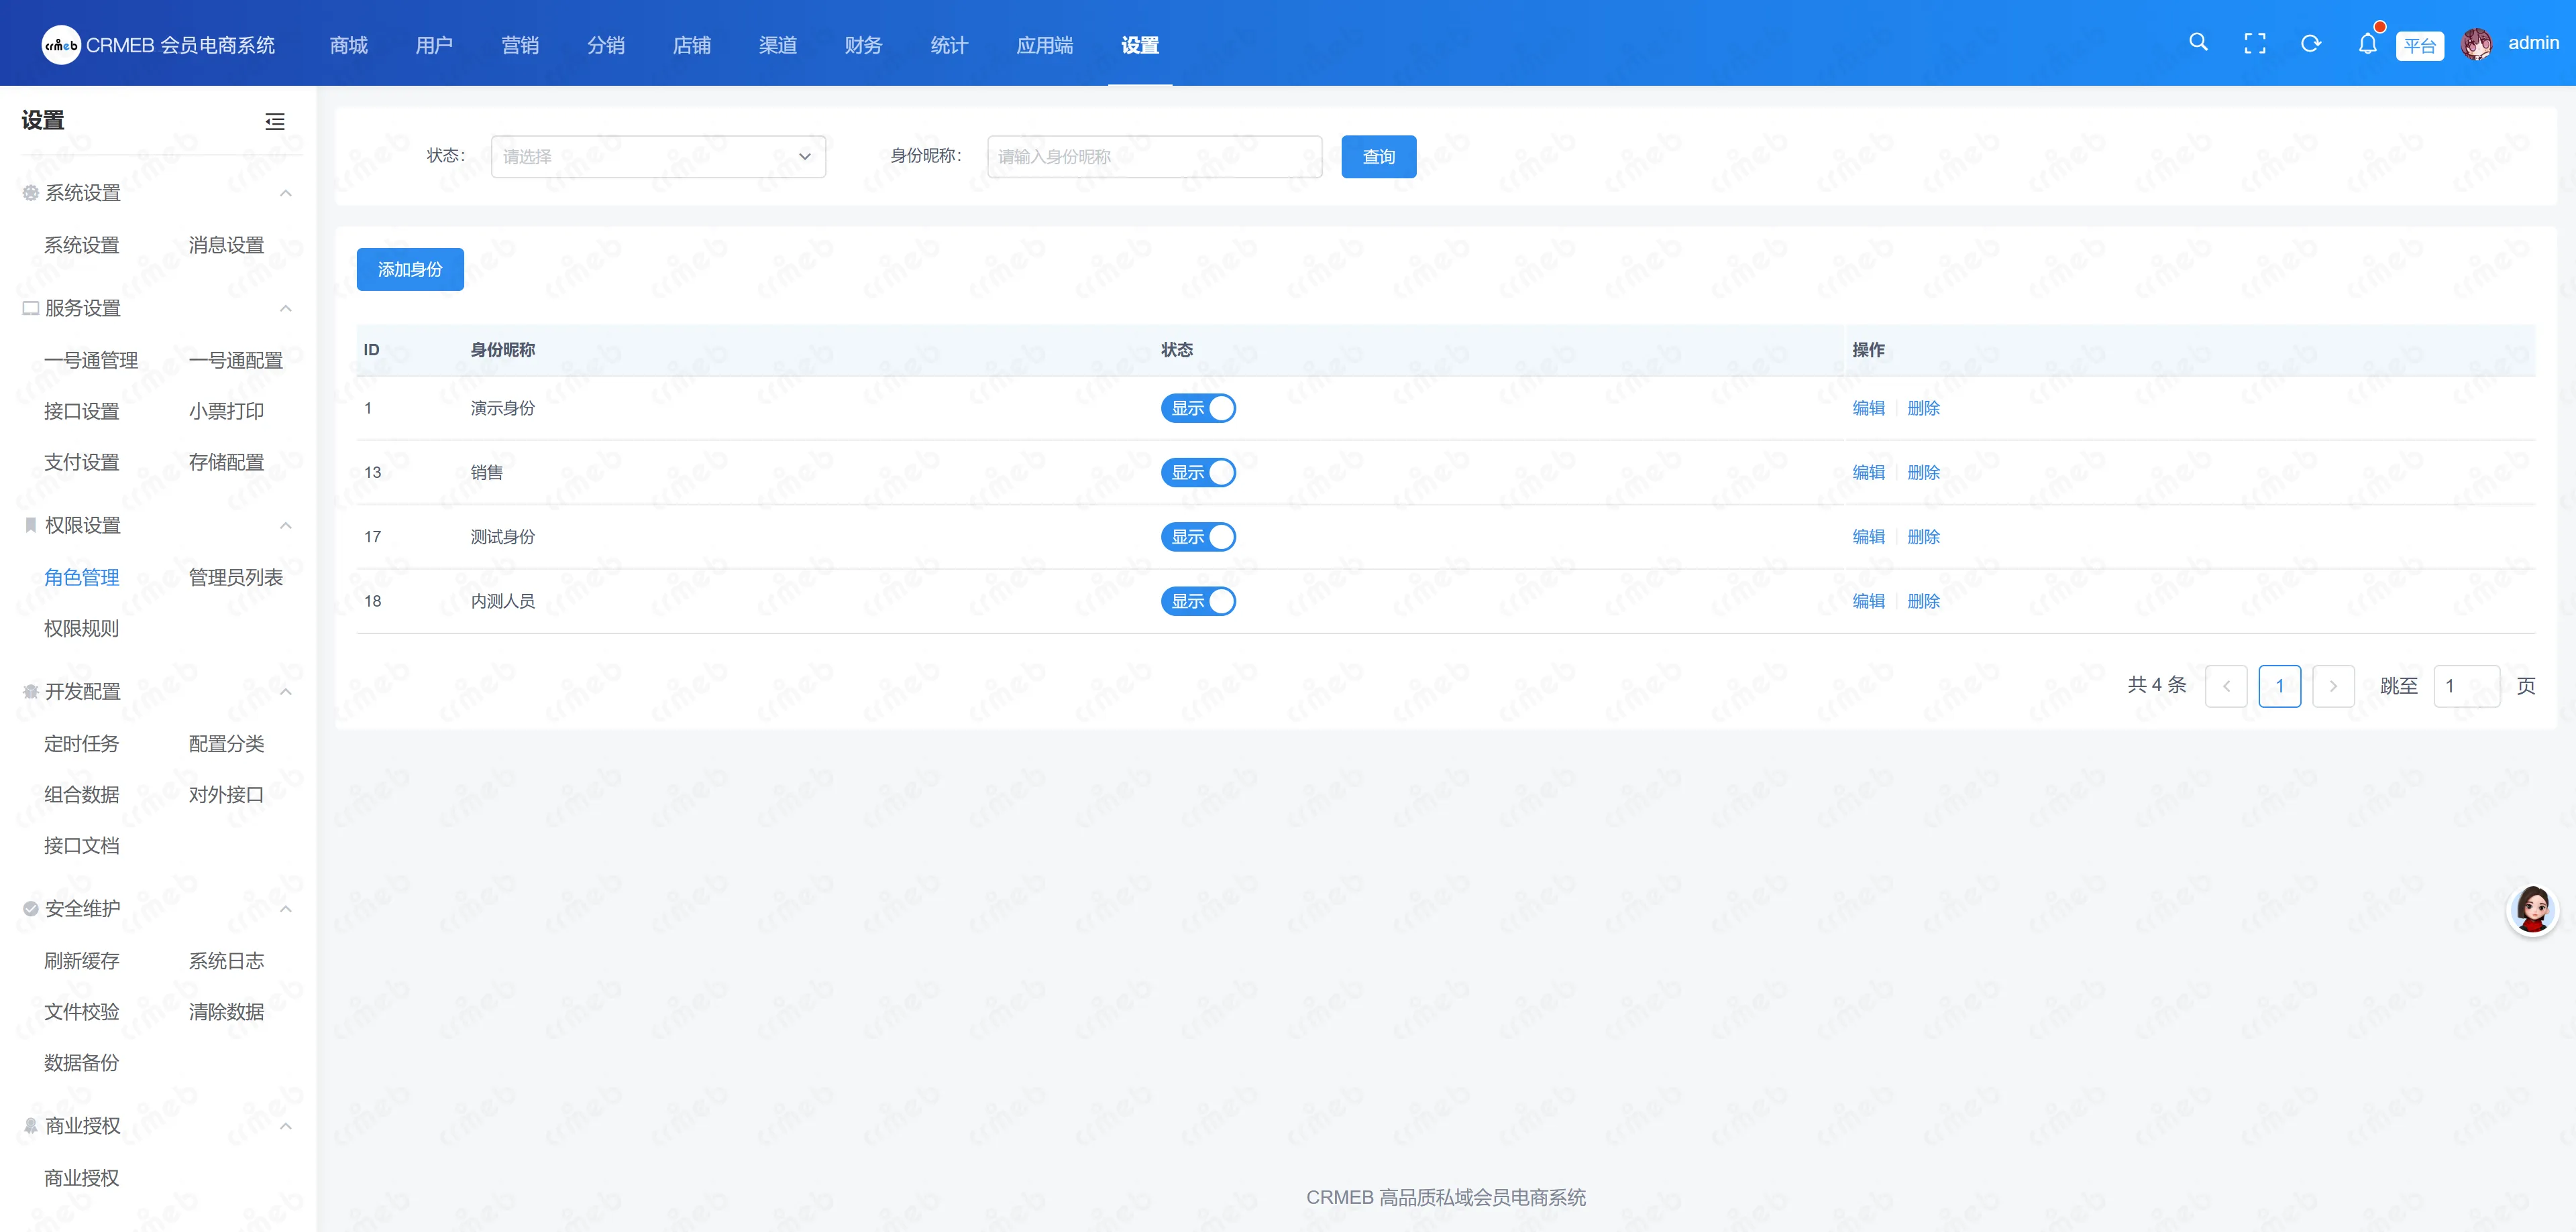Open the 财务 top menu
Screen dimensions: 2576x1232
(x=863, y=45)
